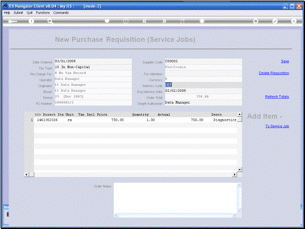Click the item list scroll up arrow

click(240, 114)
